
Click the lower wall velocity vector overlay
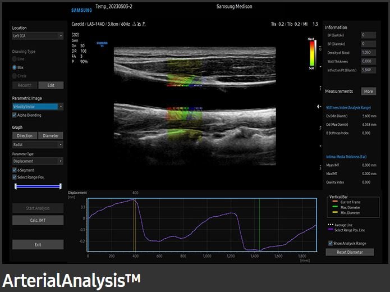pos(185,113)
